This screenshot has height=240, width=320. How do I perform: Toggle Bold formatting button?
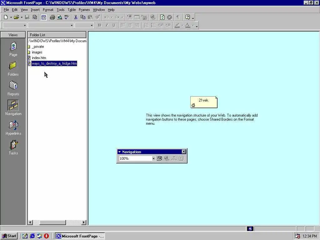click(x=99, y=26)
